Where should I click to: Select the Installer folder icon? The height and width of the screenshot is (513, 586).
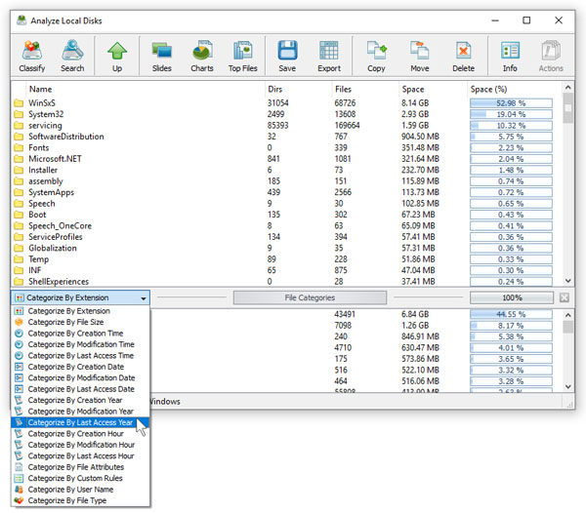pyautogui.click(x=19, y=170)
